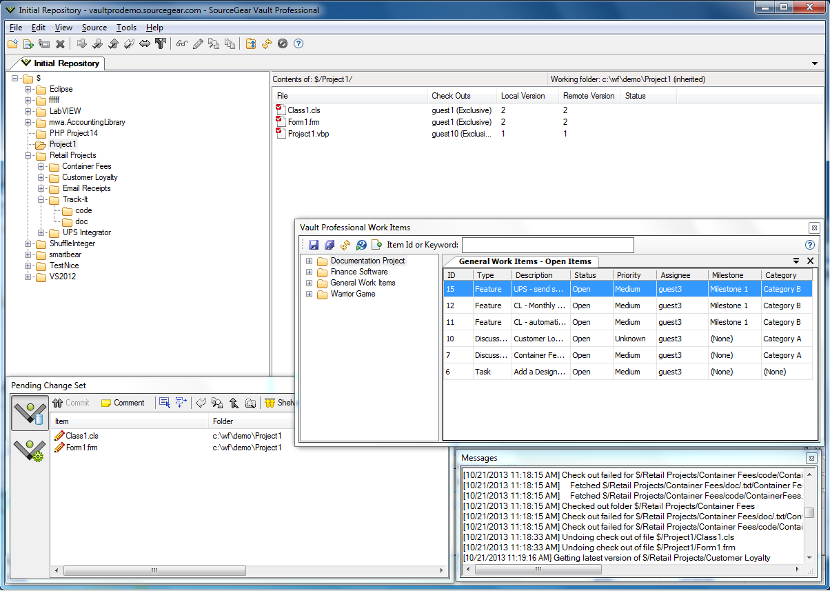The image size is (830, 591).
Task: Click the new folder toolbar icon
Action: pos(12,44)
